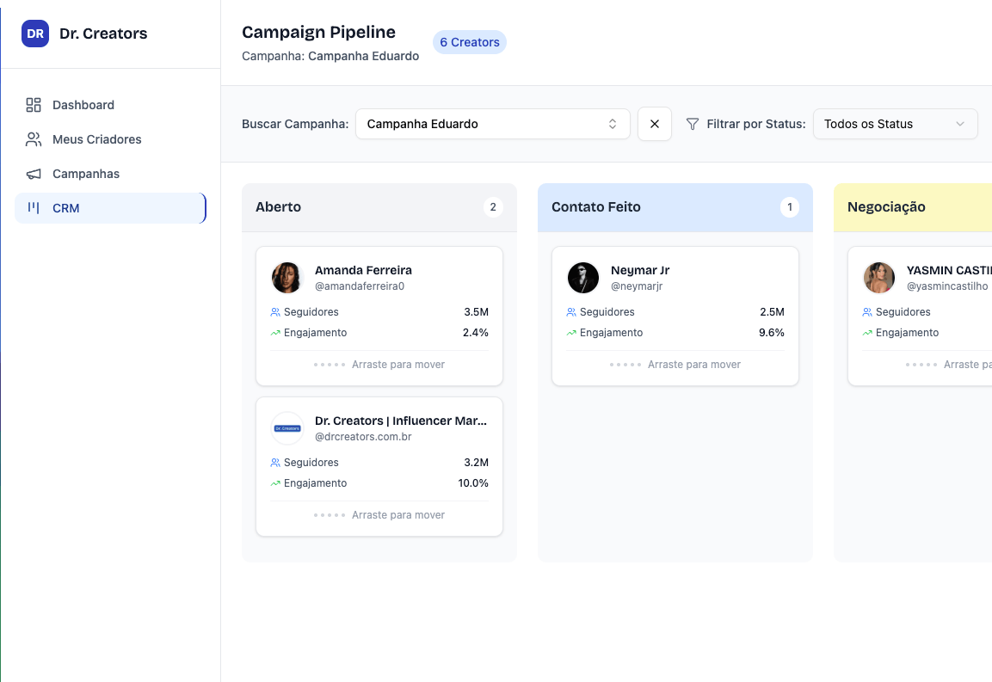The width and height of the screenshot is (992, 682).
Task: Click the engagement trend icon on Neymar Jr card
Action: [571, 333]
